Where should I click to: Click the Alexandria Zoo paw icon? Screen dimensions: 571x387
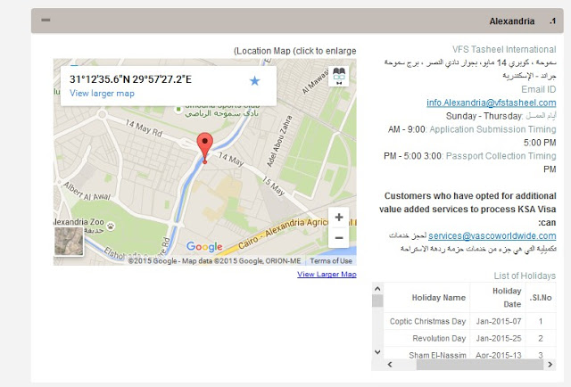coord(111,226)
